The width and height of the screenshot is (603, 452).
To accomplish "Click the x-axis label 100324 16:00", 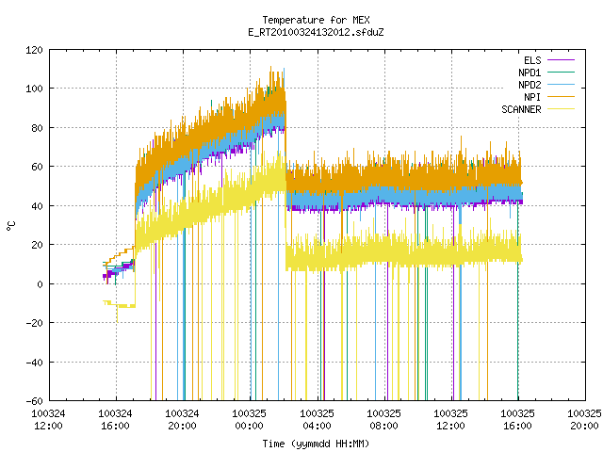I will pos(115,420).
